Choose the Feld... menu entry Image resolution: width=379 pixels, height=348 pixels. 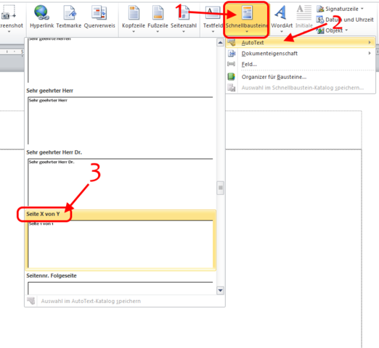point(301,65)
